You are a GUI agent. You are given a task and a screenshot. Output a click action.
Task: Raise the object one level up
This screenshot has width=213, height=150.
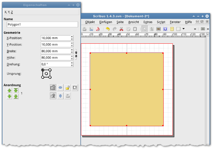click(x=10, y=91)
